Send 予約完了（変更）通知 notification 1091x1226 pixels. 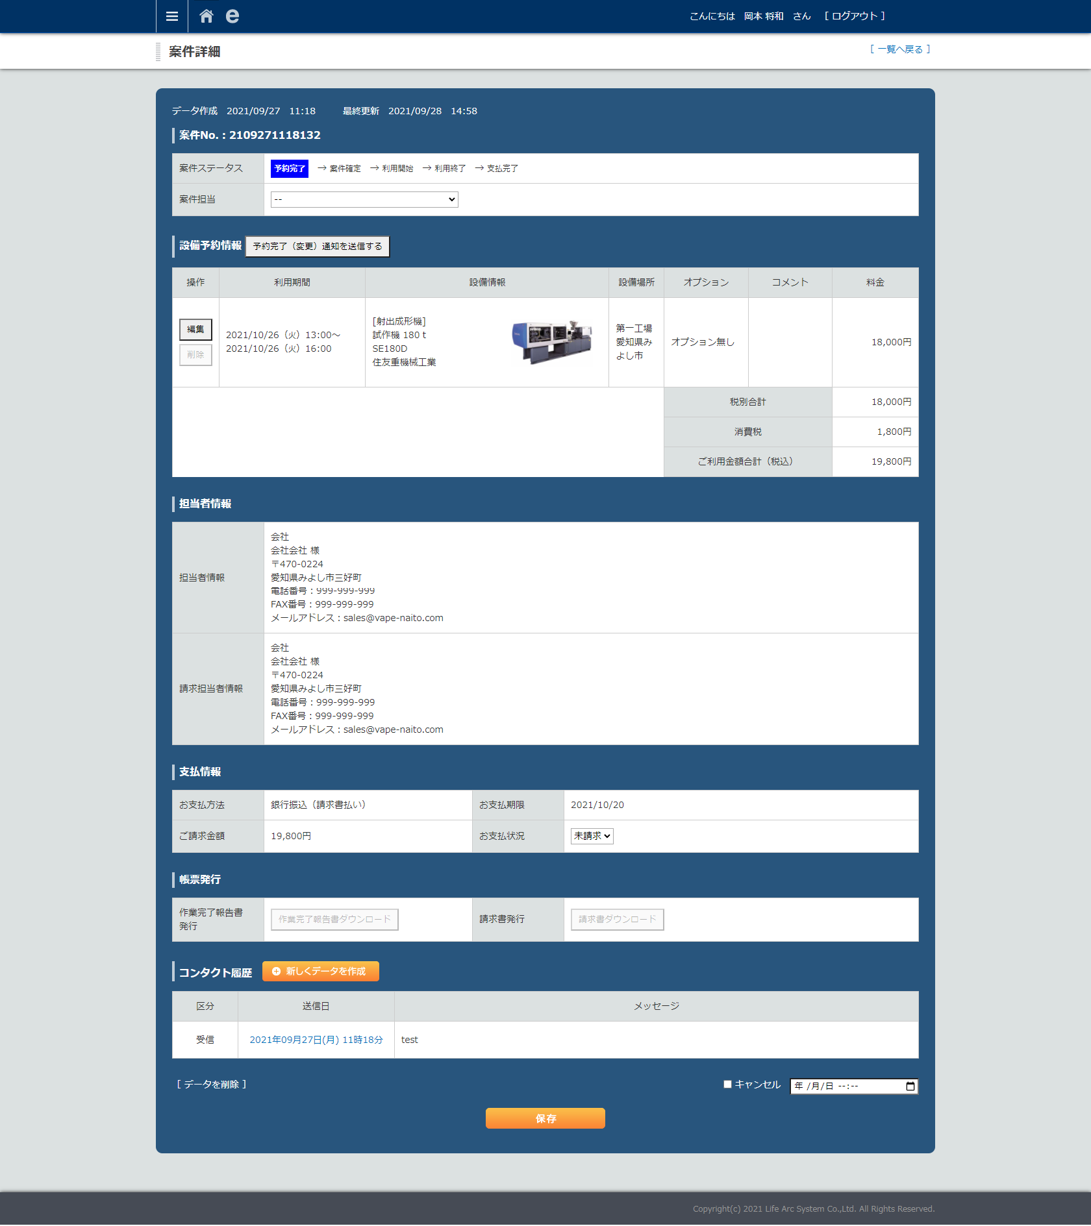pyautogui.click(x=318, y=247)
